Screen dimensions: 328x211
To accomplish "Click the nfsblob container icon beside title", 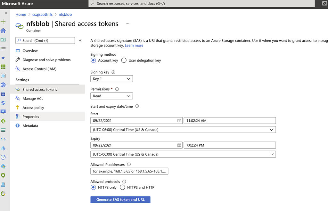I will tap(20, 26).
